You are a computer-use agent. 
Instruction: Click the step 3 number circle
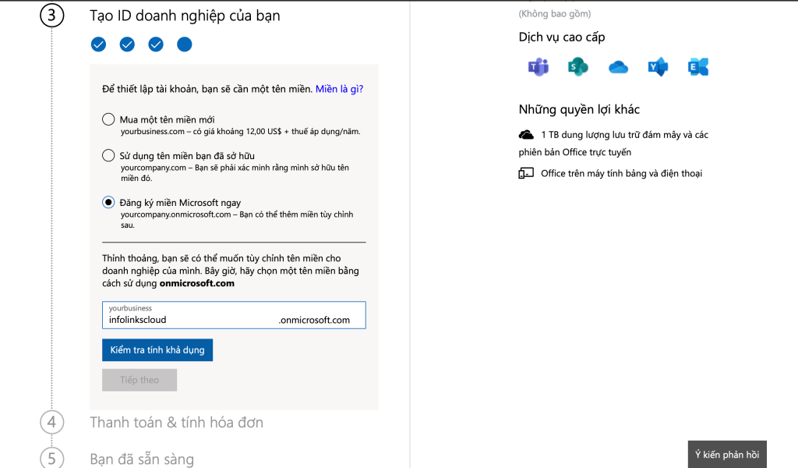51,16
